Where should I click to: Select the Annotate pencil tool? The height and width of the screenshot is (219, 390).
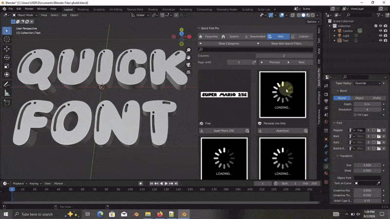coord(7,84)
